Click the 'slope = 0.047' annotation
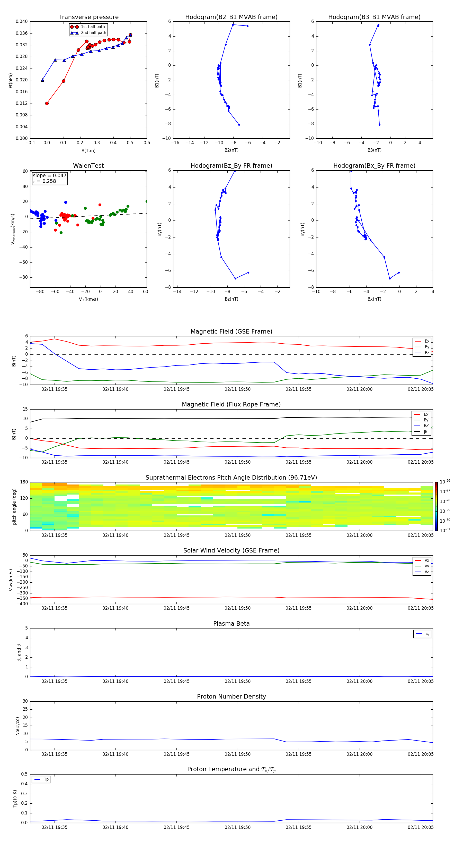463x850 pixels. pos(50,176)
